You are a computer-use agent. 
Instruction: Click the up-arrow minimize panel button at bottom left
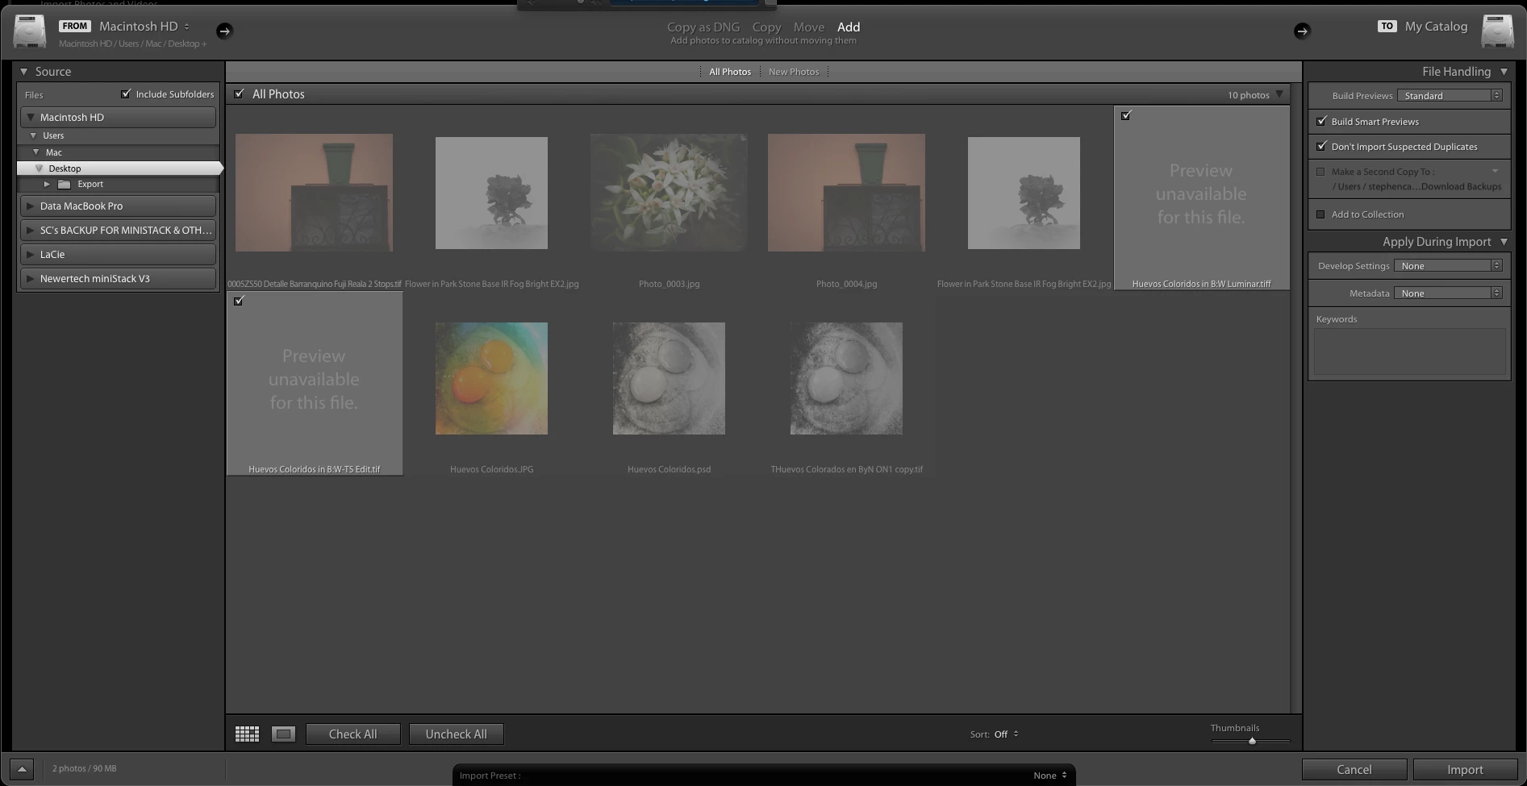(22, 769)
